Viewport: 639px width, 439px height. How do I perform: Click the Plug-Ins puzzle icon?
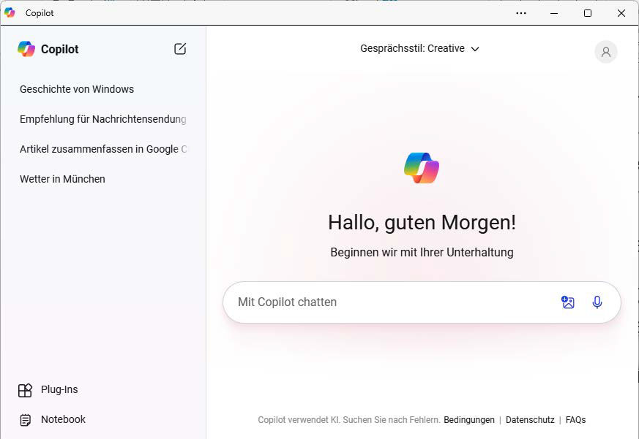coord(26,390)
